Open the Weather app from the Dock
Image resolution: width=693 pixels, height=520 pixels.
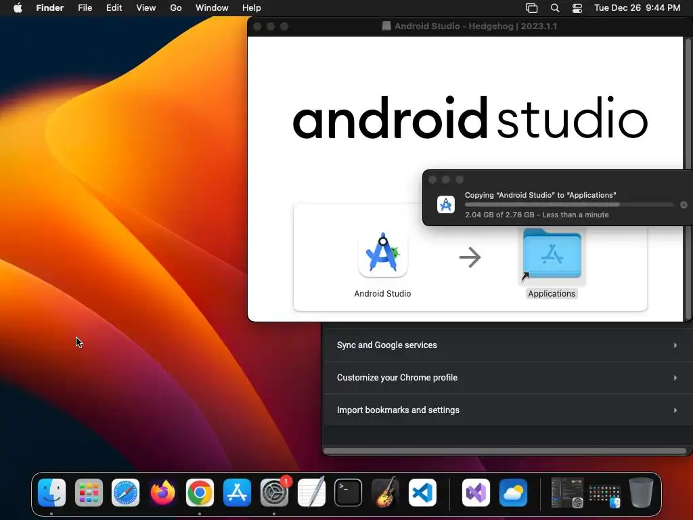[513, 493]
